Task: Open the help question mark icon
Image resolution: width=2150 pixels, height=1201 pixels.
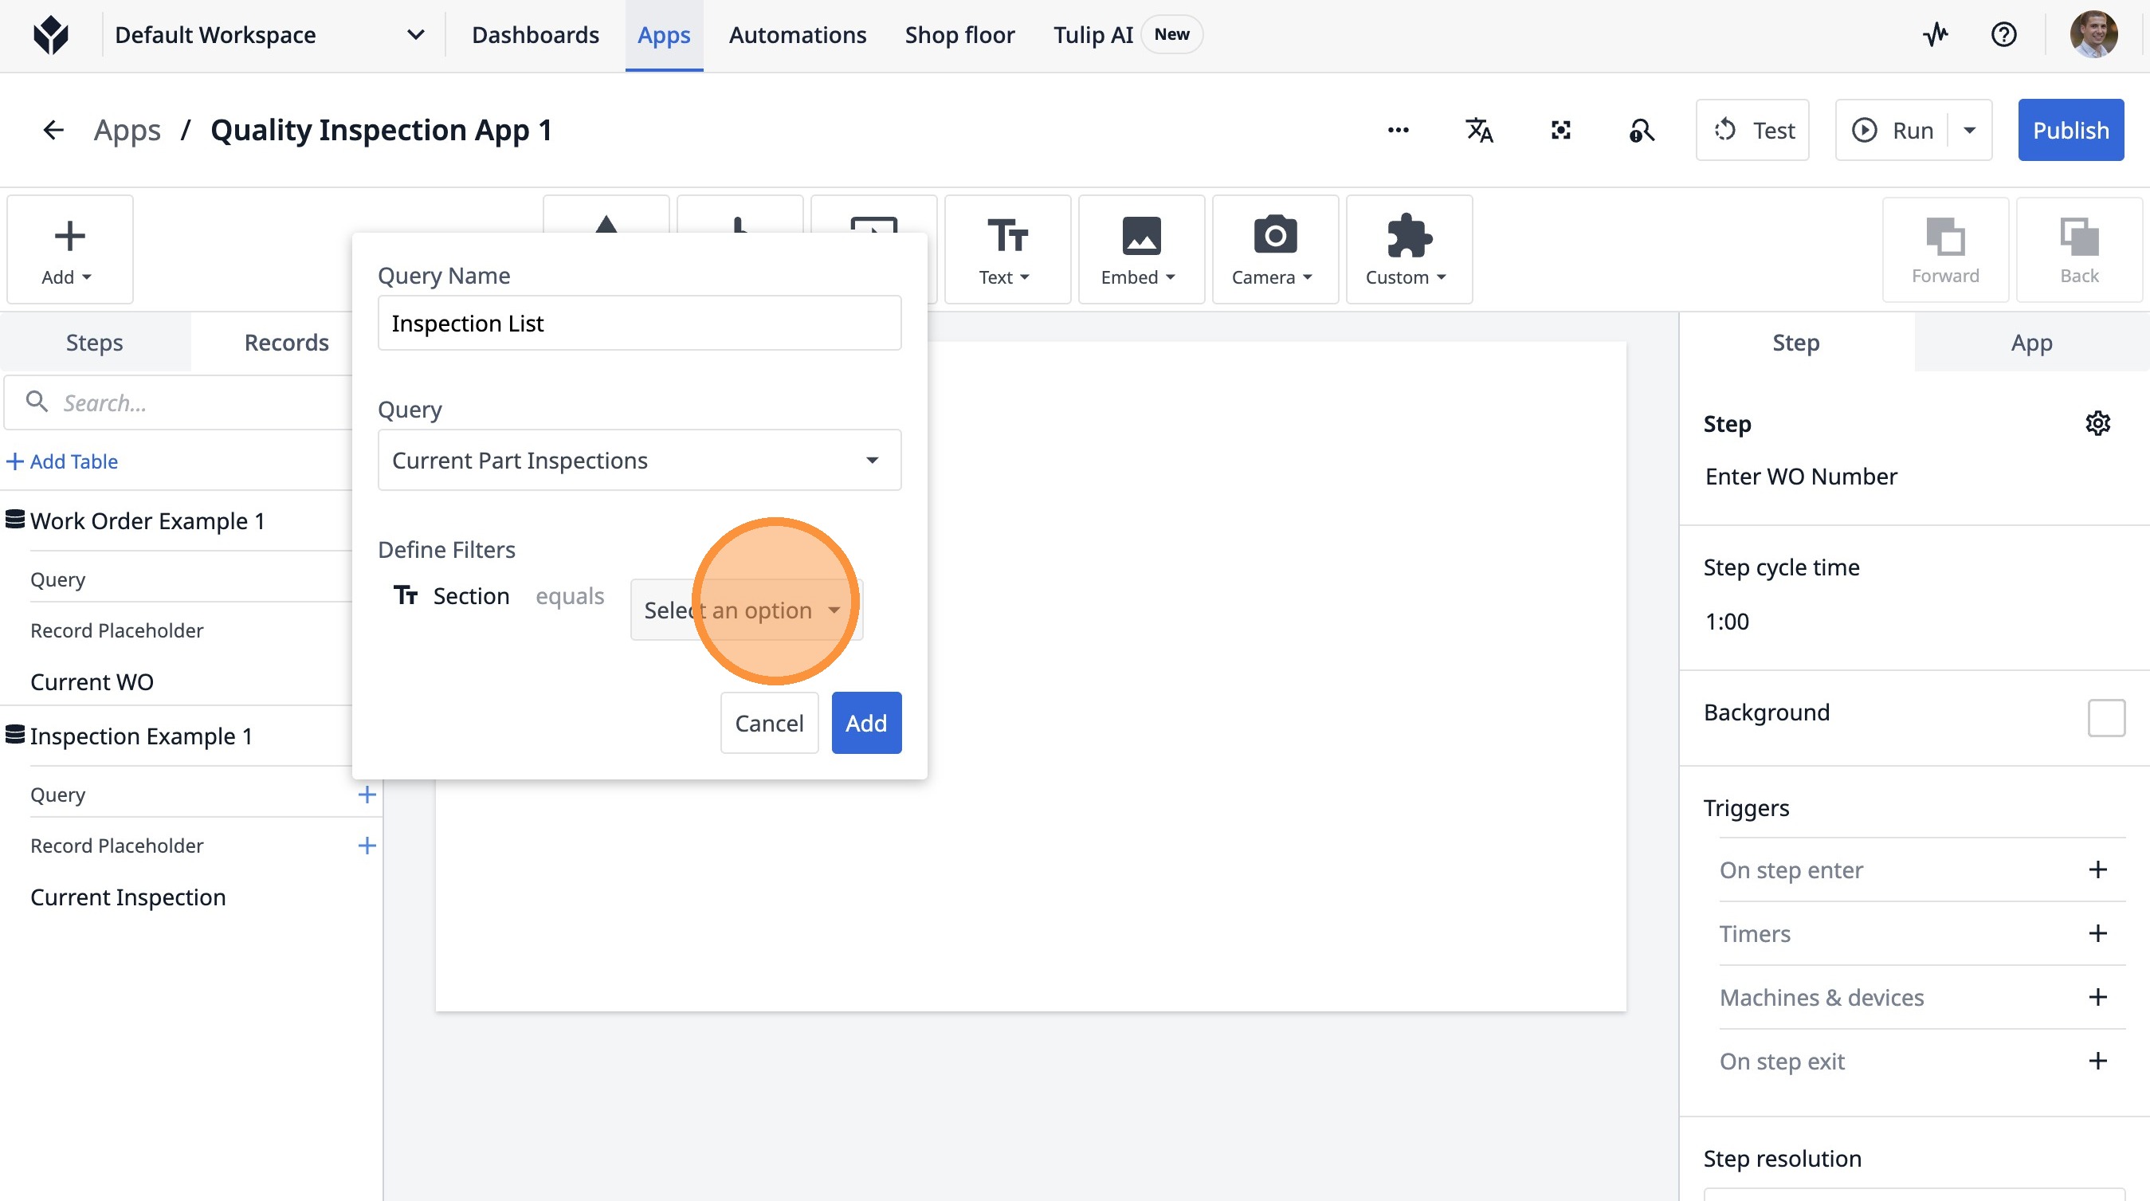Action: 2003,34
